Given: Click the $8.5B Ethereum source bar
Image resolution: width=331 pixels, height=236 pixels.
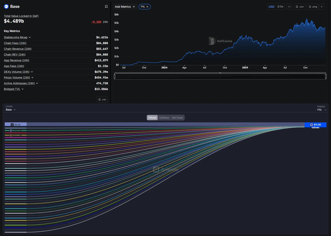Looking at the screenshot, I should tap(16, 124).
